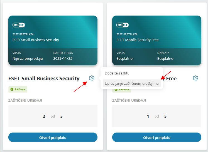Viewport: 208px width, 152px height.
Task: Open settings gear for ESET Small Business Security
Action: [x=92, y=78]
